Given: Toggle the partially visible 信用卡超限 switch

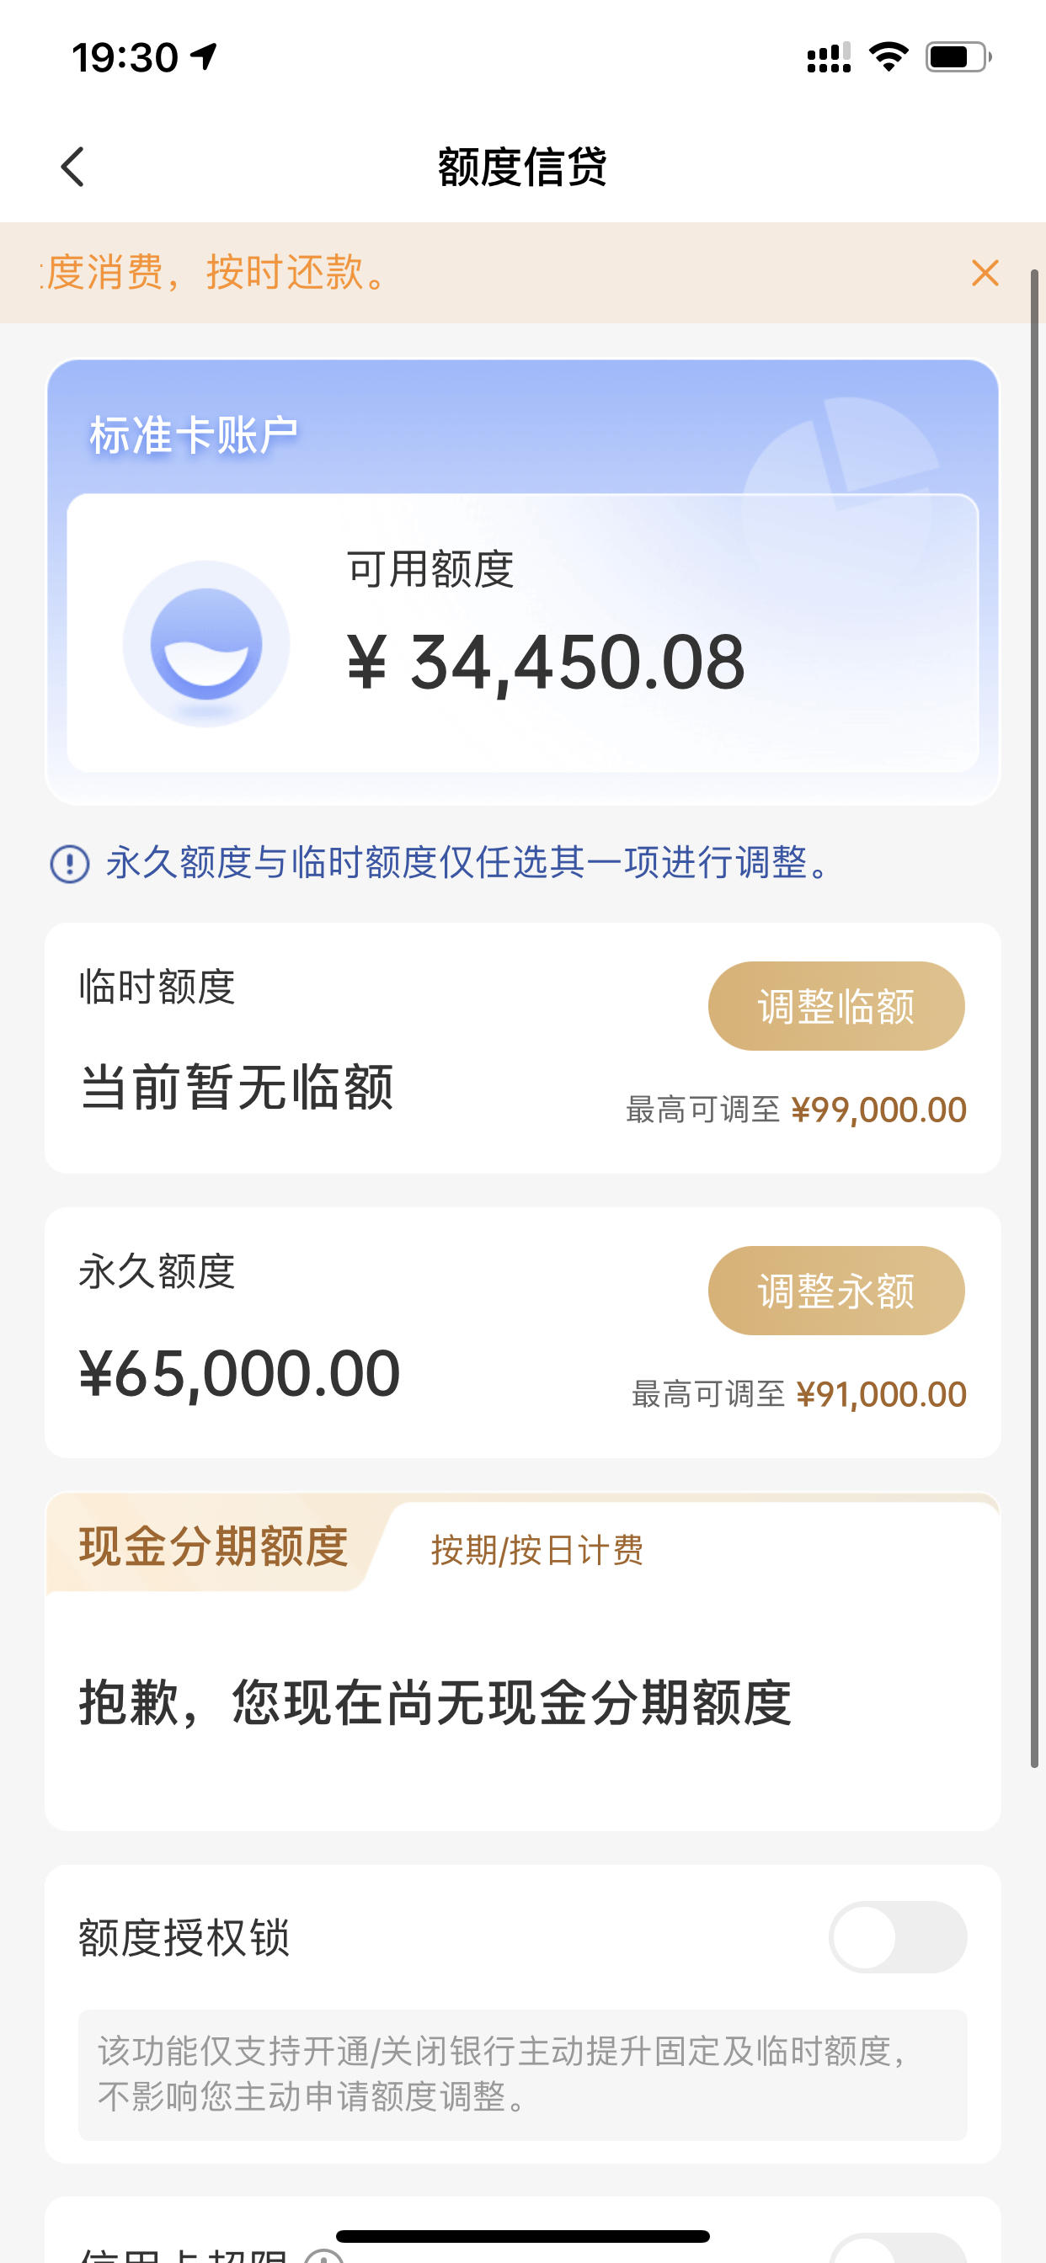Looking at the screenshot, I should tap(898, 2247).
